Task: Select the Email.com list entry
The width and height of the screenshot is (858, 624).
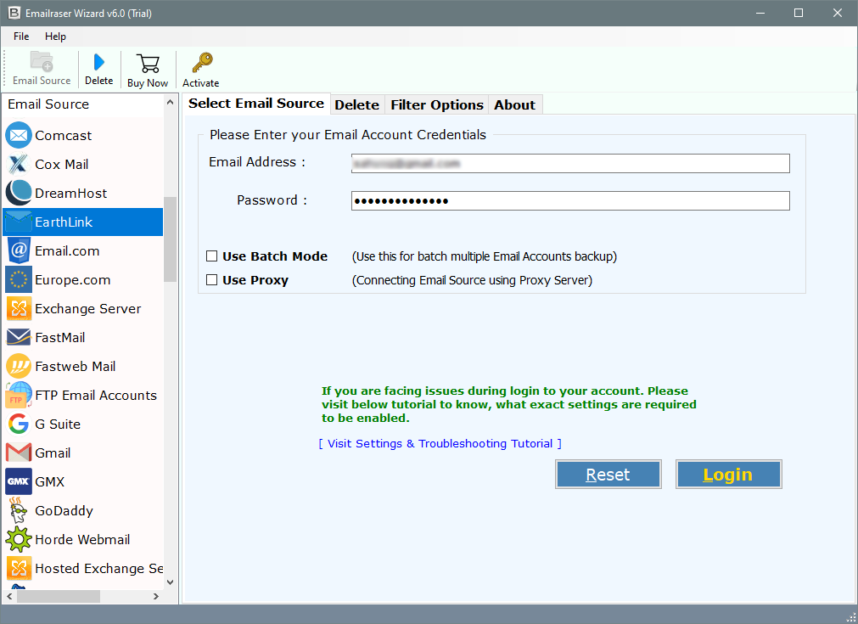Action: (x=83, y=250)
